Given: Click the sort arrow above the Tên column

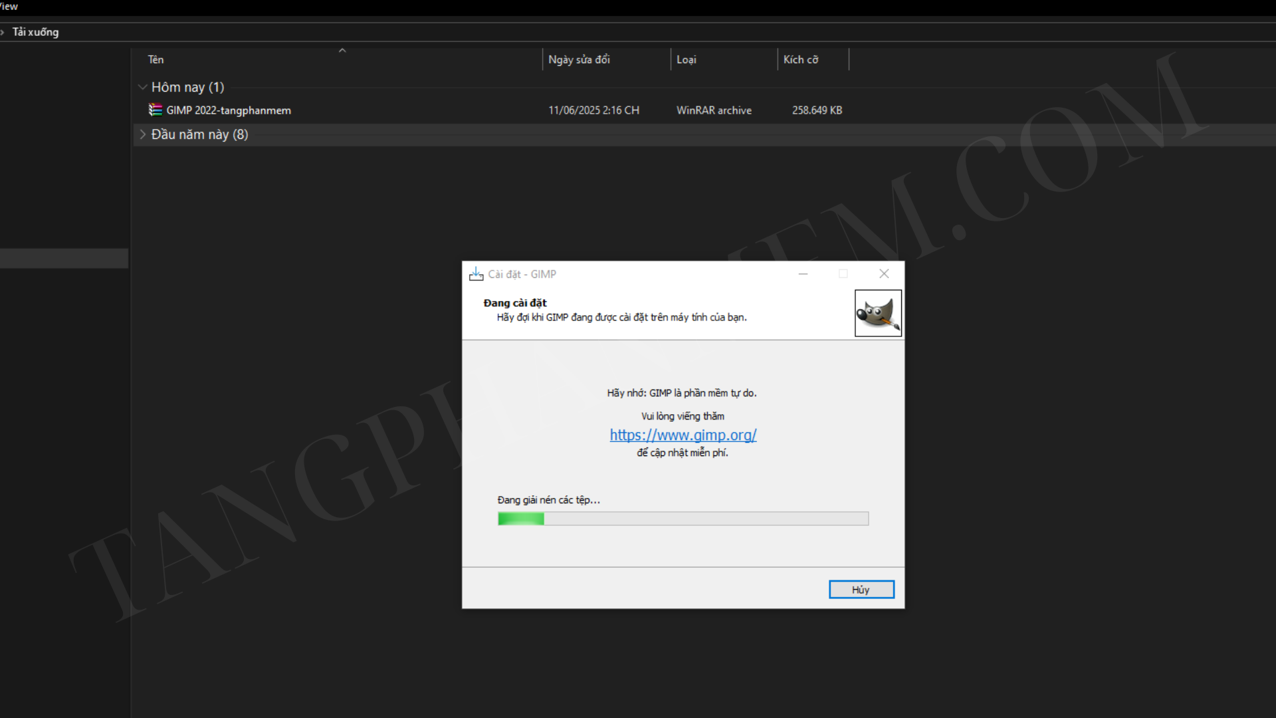Looking at the screenshot, I should [x=342, y=51].
